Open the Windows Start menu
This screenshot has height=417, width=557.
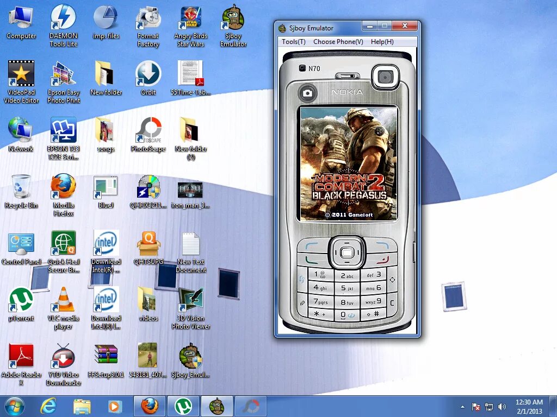tap(15, 406)
